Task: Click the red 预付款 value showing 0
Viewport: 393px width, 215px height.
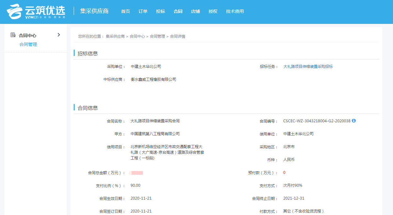Action: click(284, 172)
